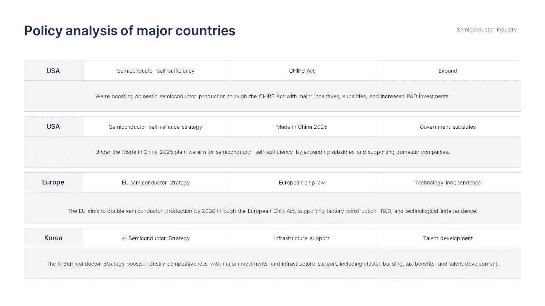
Task: Click the description starting 'We're boosting domestic semiconductor'
Action: pyautogui.click(x=272, y=96)
